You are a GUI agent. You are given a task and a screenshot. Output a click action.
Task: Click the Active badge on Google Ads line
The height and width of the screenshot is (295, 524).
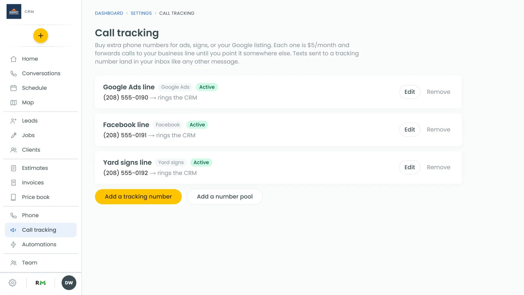coord(207,87)
